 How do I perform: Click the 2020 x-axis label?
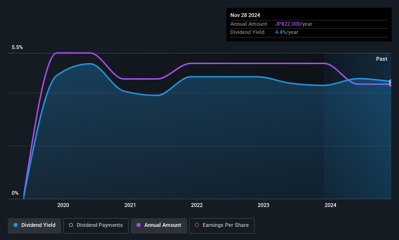coord(63,205)
